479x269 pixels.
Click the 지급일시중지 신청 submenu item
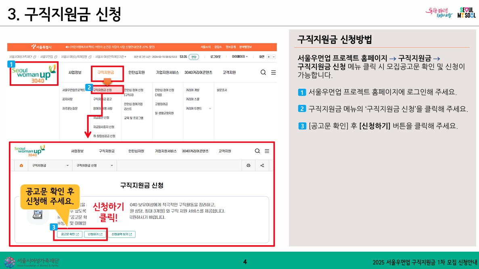[104, 127]
